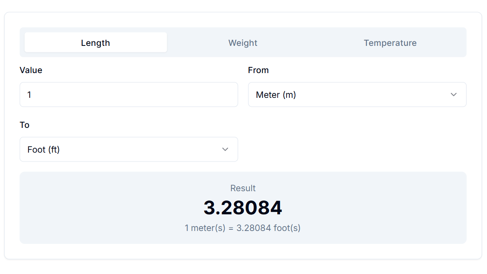Switch to the Weight tab
The image size is (487, 274).
tap(243, 43)
